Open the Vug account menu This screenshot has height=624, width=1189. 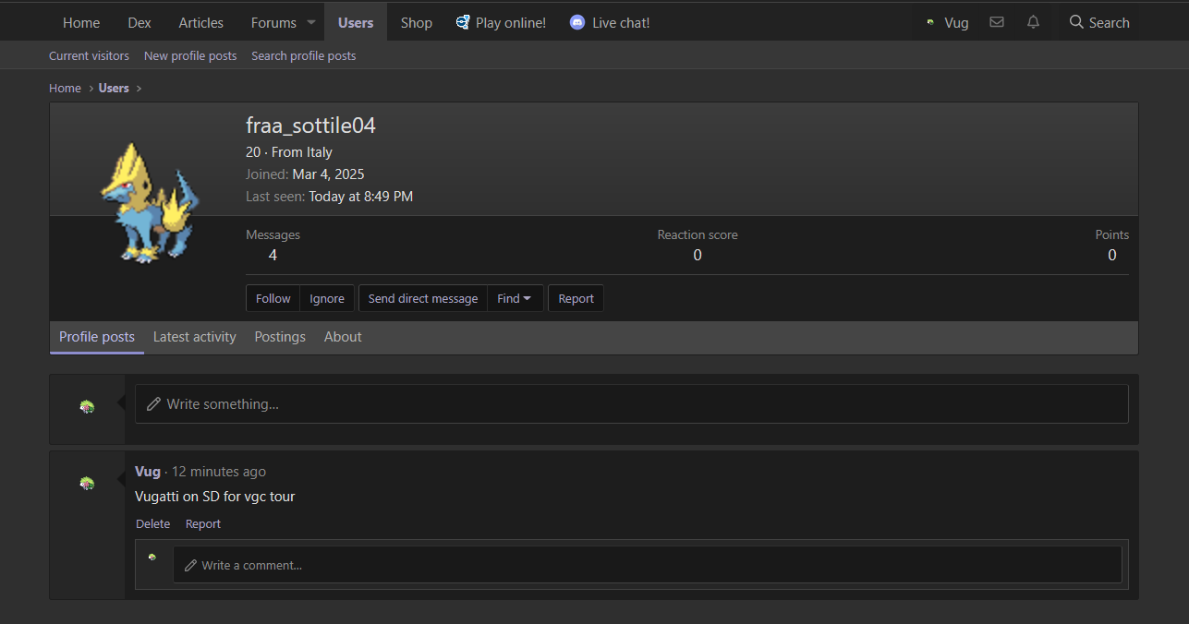click(x=947, y=22)
